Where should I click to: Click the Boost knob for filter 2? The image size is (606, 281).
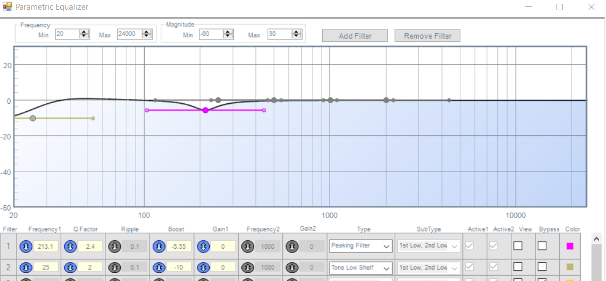[158, 268]
